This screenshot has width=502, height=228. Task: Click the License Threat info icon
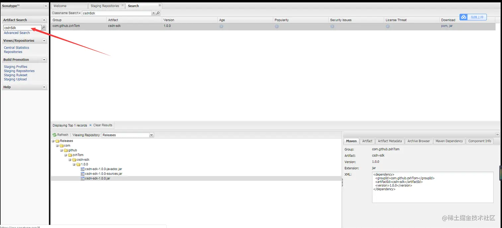(387, 26)
